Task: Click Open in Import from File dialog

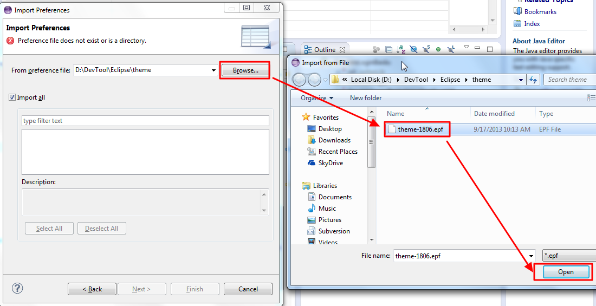Action: [x=566, y=272]
